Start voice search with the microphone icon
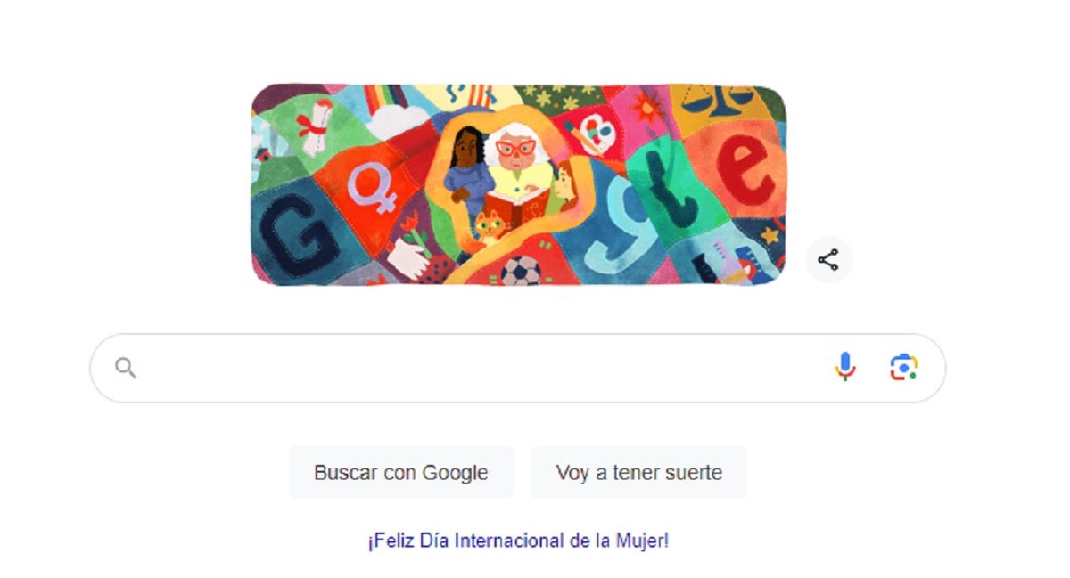This screenshot has width=1070, height=578. [x=845, y=368]
